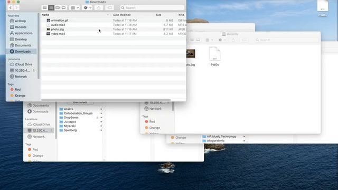Screen dimensions: 338x190
Task: Open Applications in the Downloads window sidebar
Action: click(23, 33)
